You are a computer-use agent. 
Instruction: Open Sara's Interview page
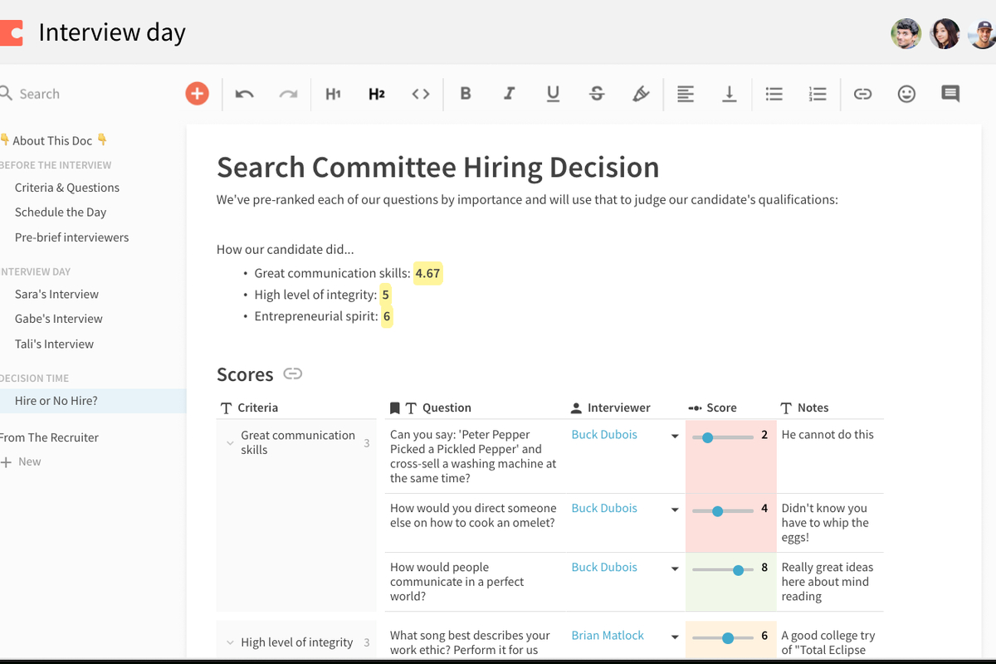coord(56,294)
